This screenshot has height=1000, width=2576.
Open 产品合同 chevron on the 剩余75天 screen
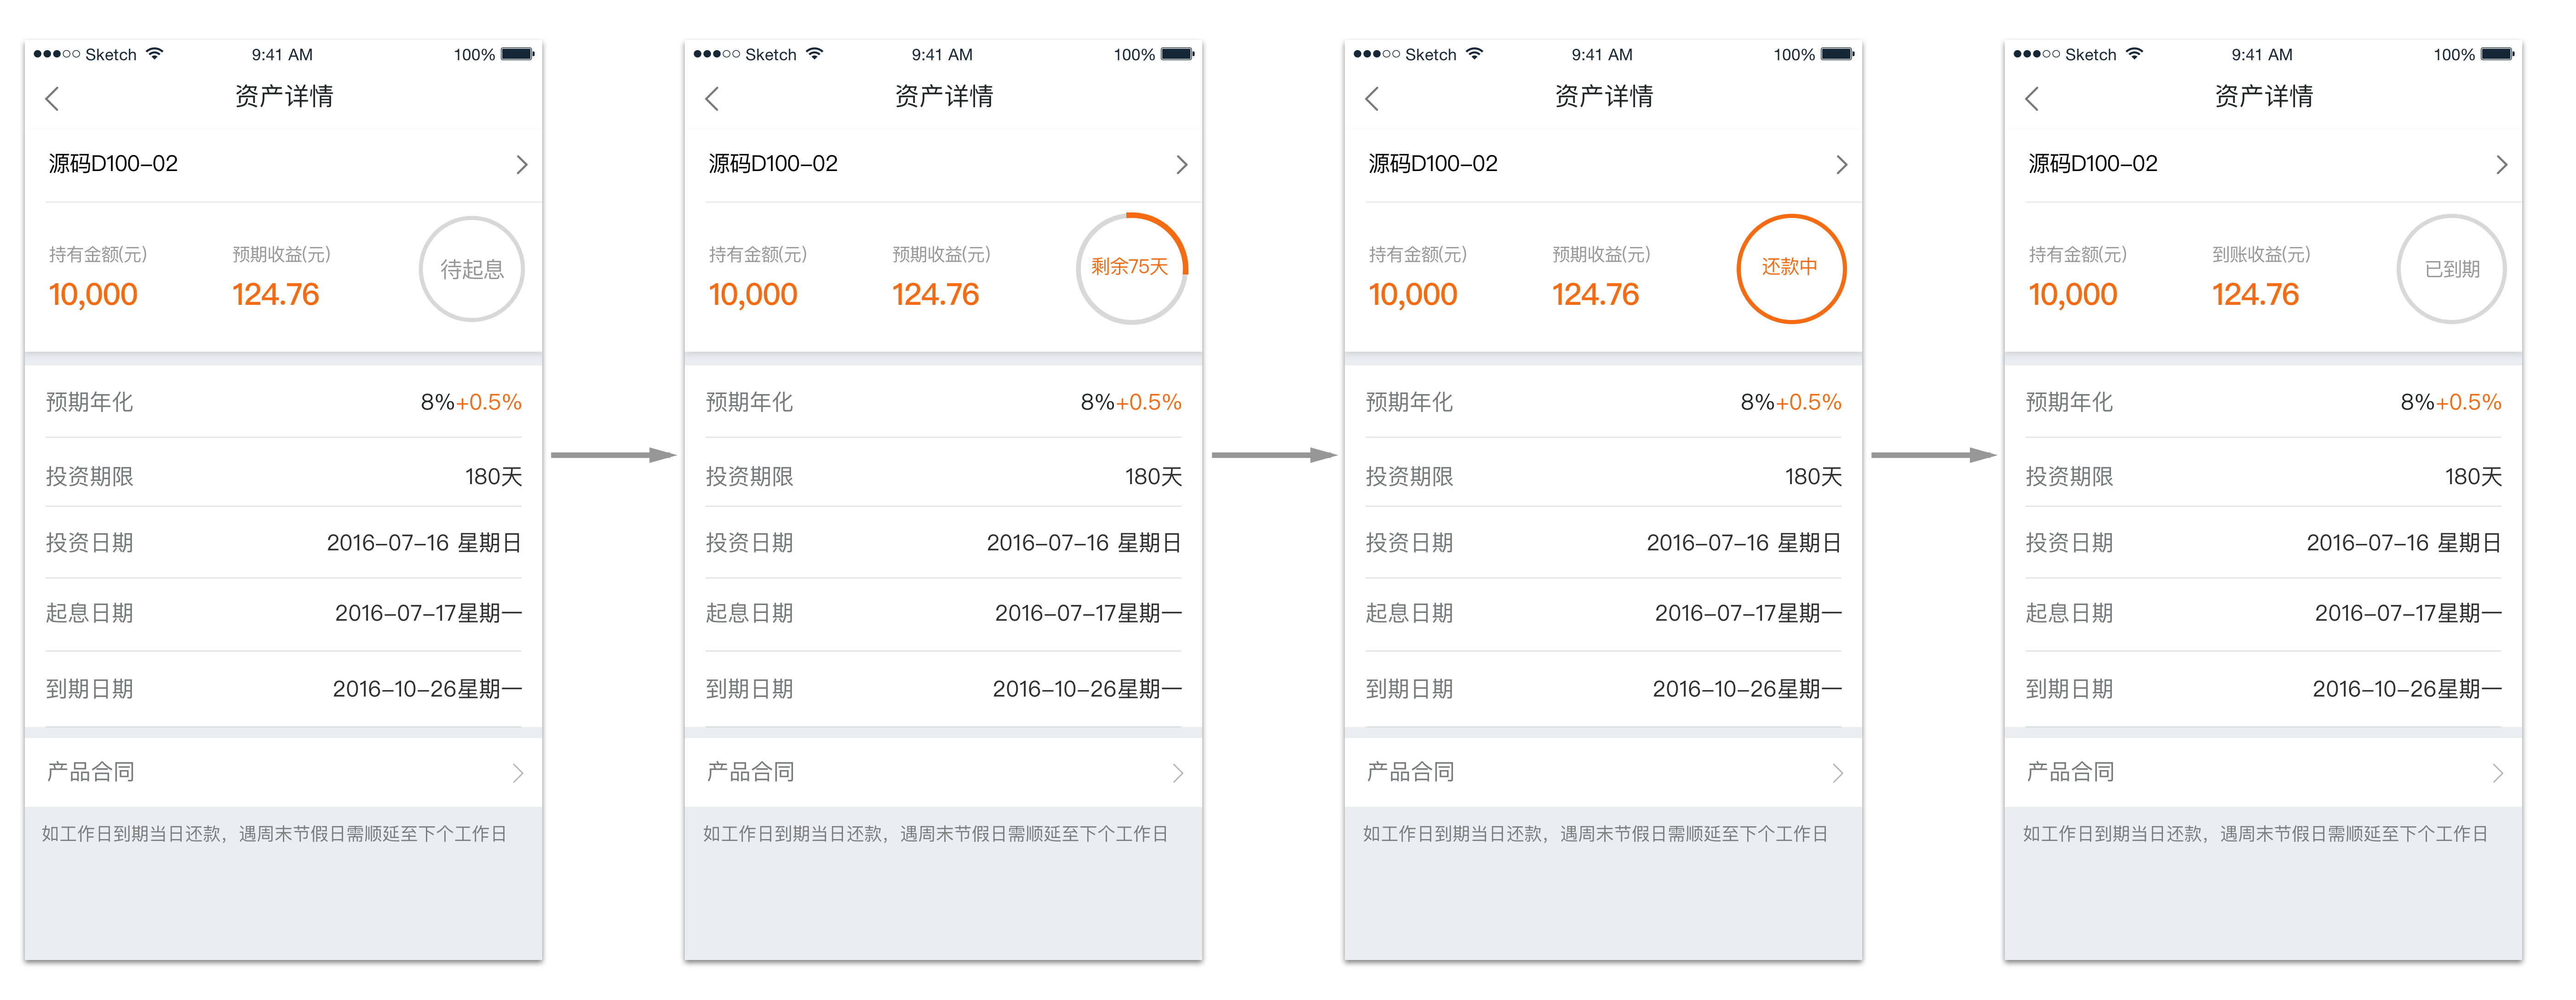point(1178,773)
